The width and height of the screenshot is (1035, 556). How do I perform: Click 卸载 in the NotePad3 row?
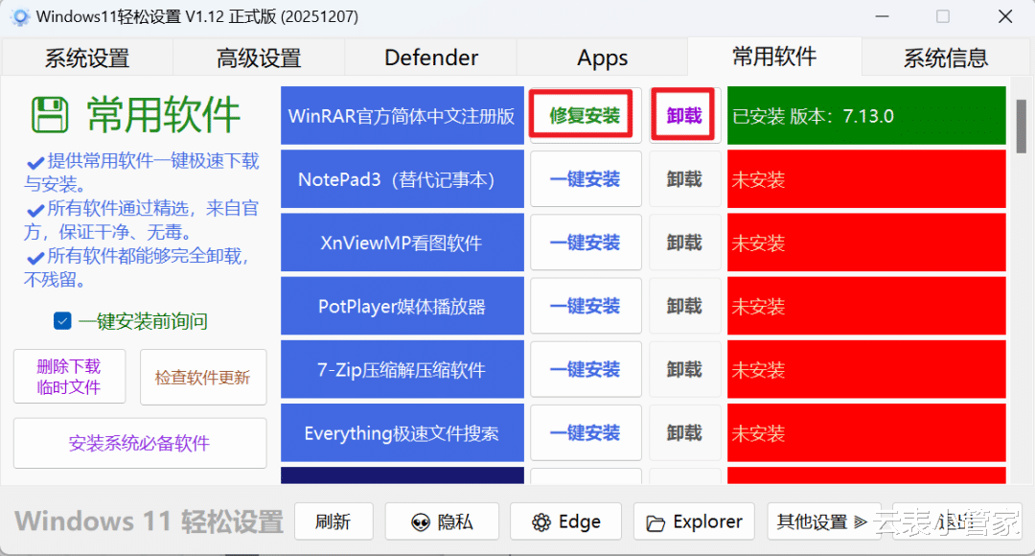point(684,179)
